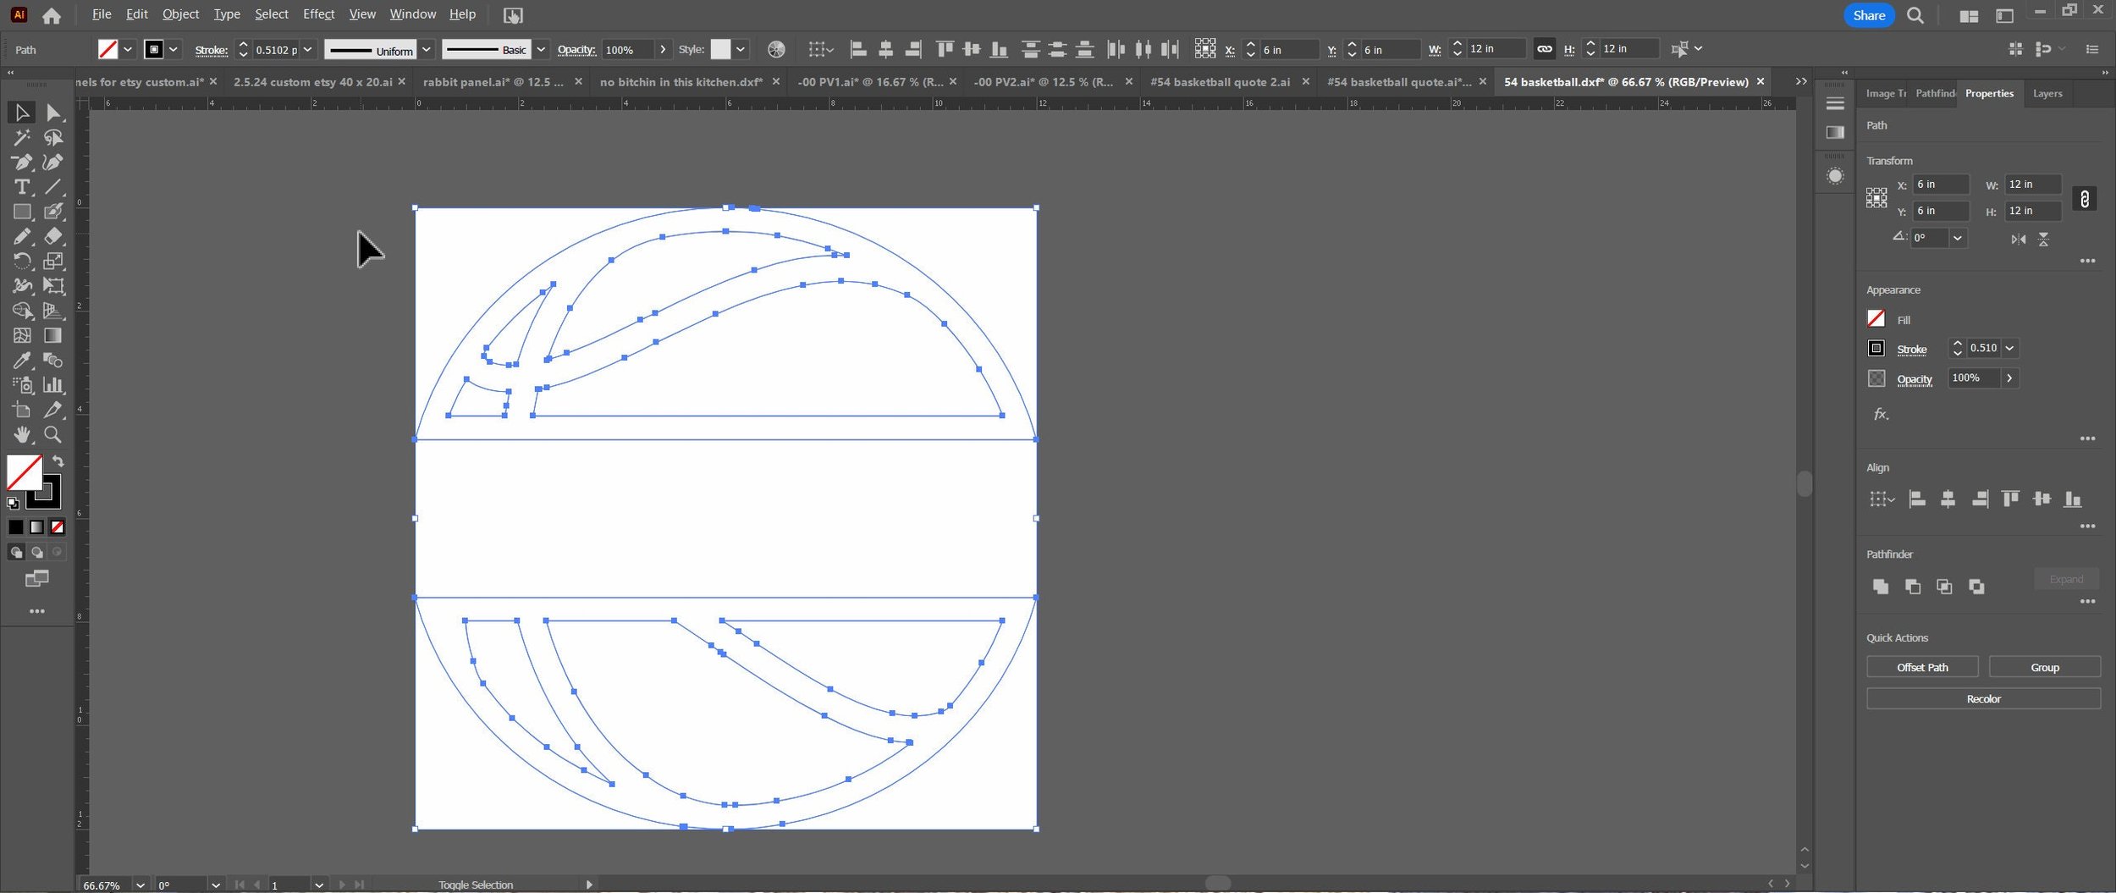Switch to rabbit panel.ai document tab
Screen dimensions: 2116x893
pos(493,82)
